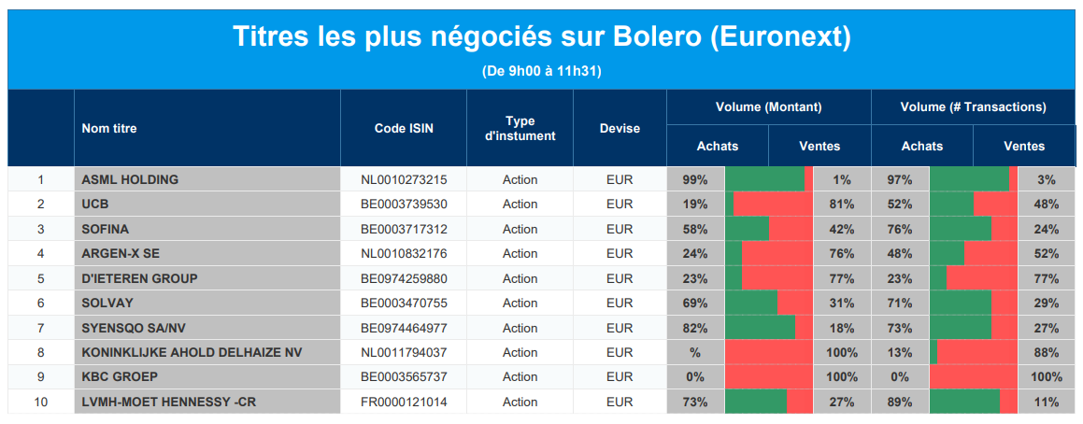This screenshot has height=424, width=1083.
Task: Click the Ventes subheader under Volume (# Transactions)
Action: pos(1024,146)
